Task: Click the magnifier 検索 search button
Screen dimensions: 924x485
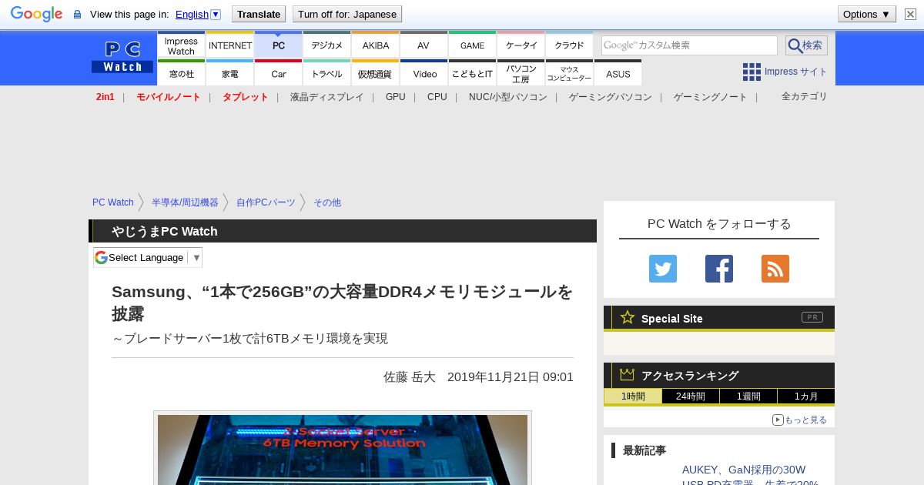Action: (806, 45)
